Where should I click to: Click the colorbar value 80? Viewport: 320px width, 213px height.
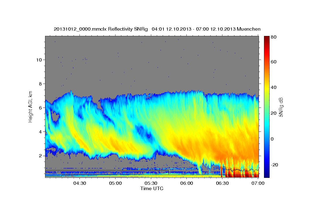[274, 37]
